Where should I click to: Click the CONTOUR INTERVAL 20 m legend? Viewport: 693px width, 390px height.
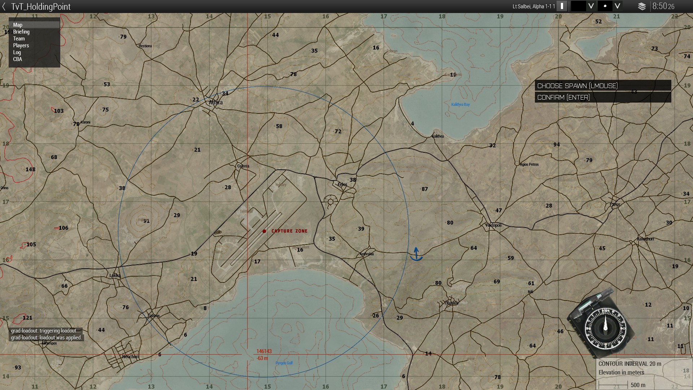pyautogui.click(x=630, y=364)
